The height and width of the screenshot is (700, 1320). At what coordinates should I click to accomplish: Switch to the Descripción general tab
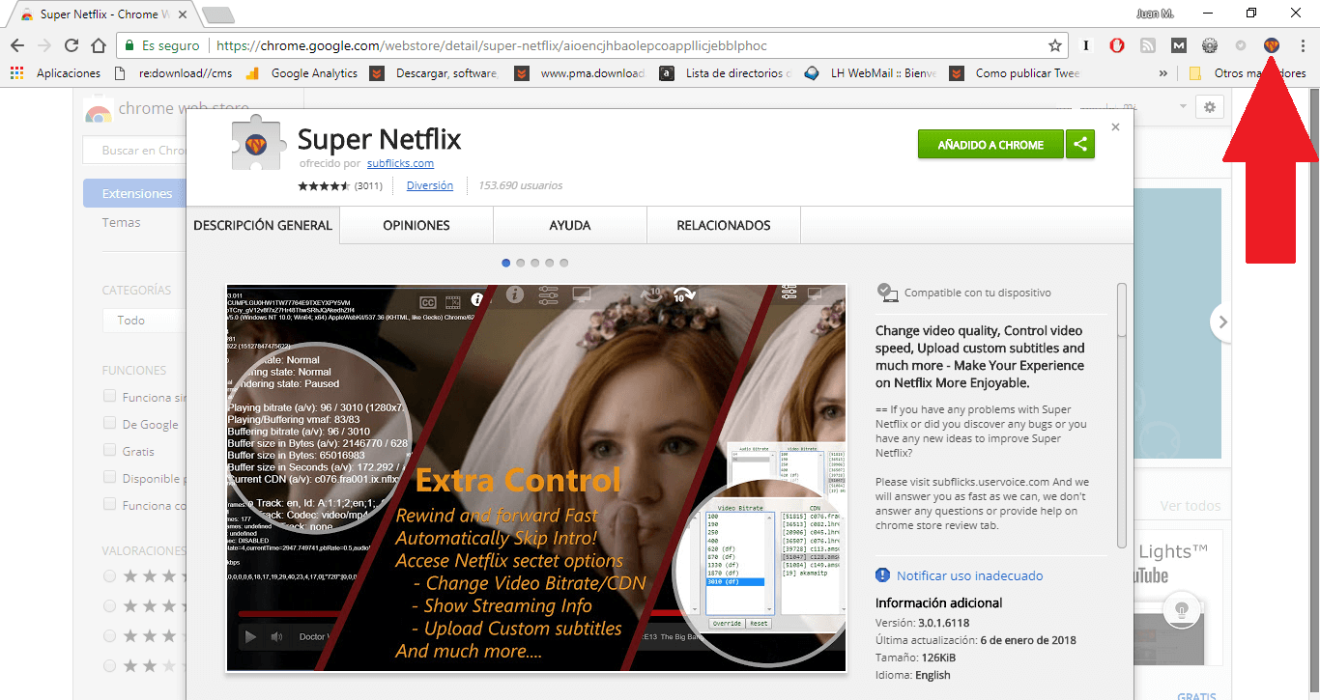tap(263, 225)
